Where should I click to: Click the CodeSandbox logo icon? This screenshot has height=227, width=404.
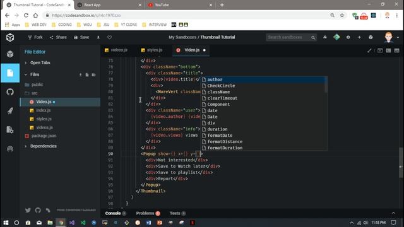[10, 38]
